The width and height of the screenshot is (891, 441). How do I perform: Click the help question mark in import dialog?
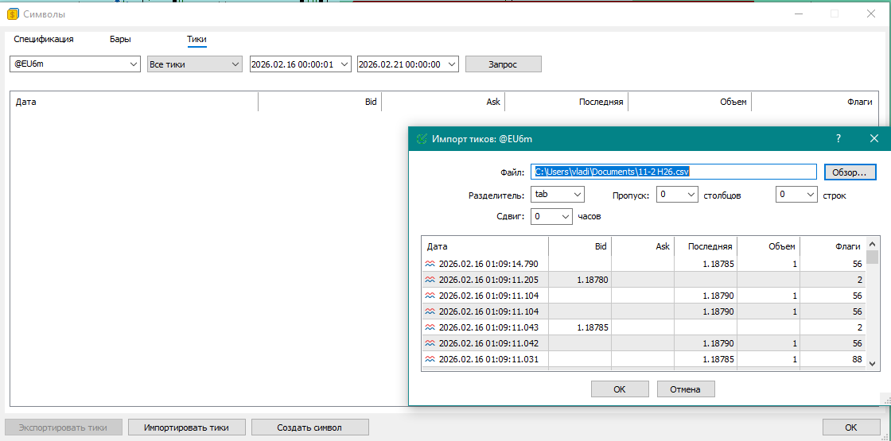(x=838, y=138)
